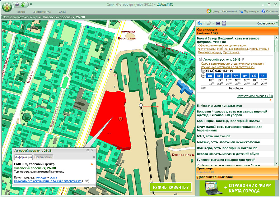The width and height of the screenshot is (280, 197).
Task: Click the printer icon in quick toolbar
Action: (x=17, y=4)
